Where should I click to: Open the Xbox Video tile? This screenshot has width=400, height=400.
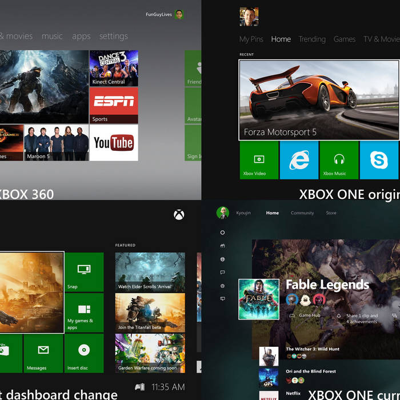coord(259,160)
